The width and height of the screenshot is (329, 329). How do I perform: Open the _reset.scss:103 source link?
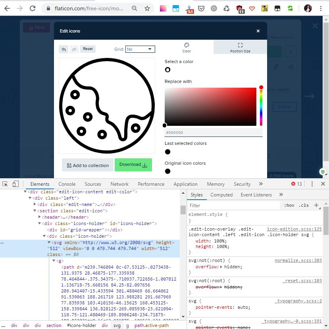pyautogui.click(x=302, y=281)
